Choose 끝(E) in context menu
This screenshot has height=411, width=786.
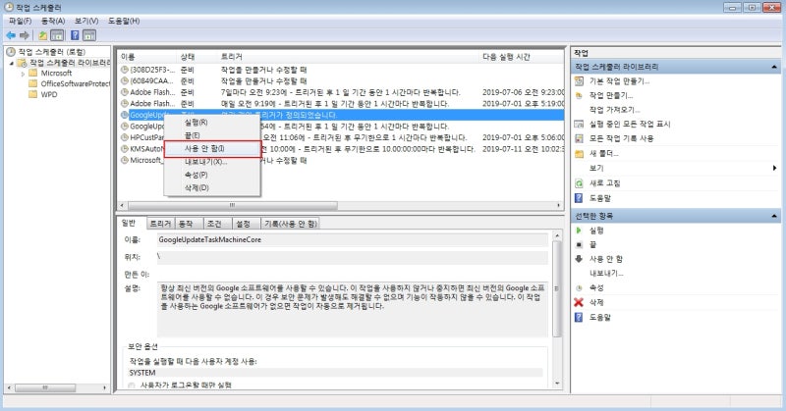click(212, 135)
